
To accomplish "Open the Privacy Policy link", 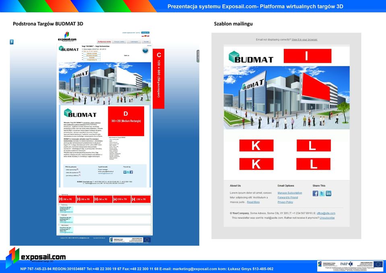I will pos(285,202).
